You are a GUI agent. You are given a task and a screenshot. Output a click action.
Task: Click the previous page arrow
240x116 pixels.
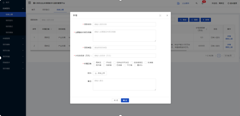[216, 56]
